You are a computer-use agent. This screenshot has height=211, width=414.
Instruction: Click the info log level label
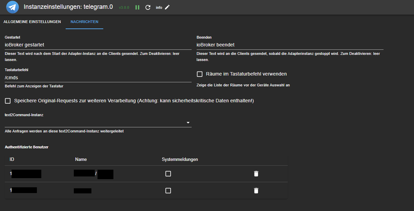159,7
